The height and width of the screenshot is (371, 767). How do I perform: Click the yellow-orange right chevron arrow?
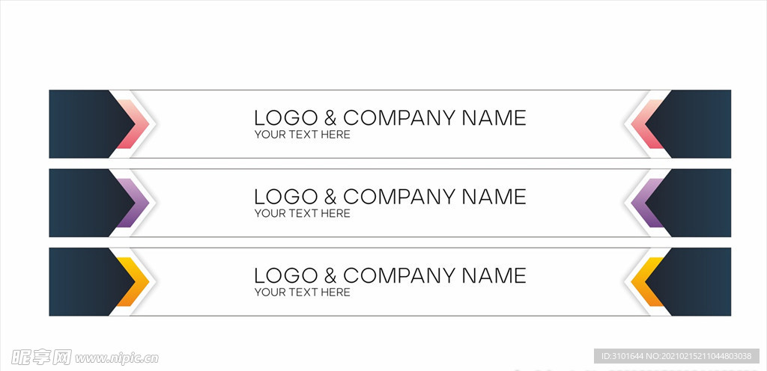coord(645,281)
